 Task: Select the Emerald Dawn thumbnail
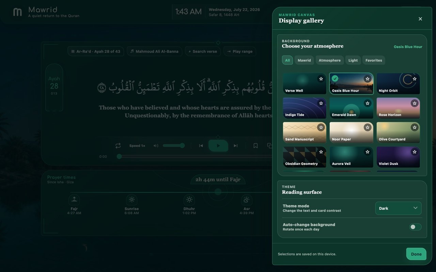351,108
